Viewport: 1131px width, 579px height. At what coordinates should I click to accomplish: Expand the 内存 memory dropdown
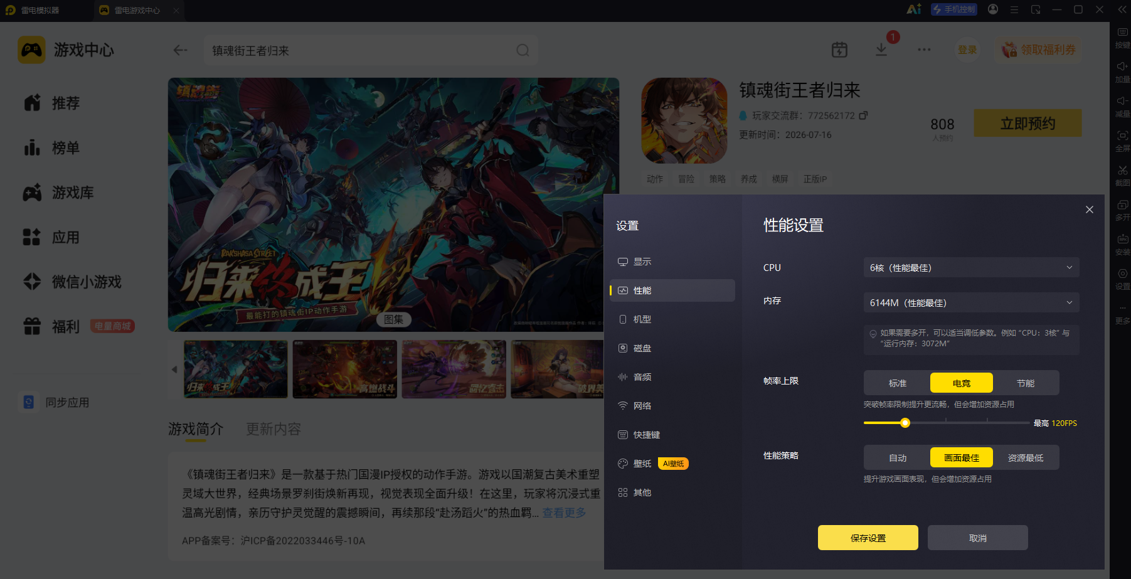click(972, 302)
